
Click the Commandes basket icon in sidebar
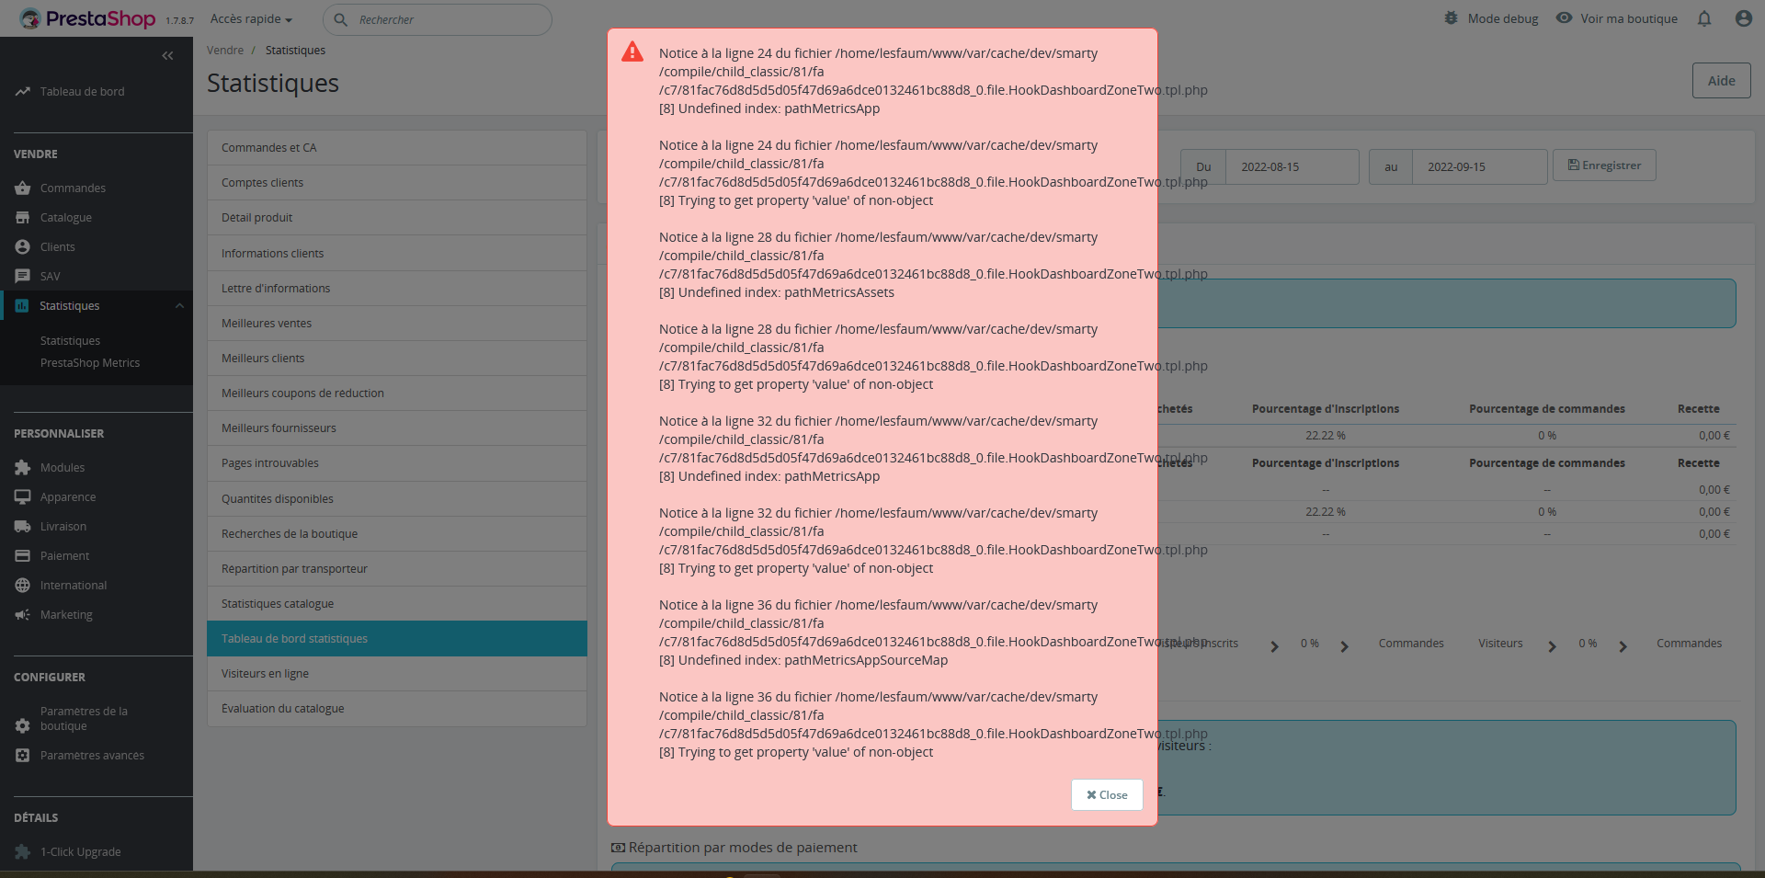[x=23, y=188]
